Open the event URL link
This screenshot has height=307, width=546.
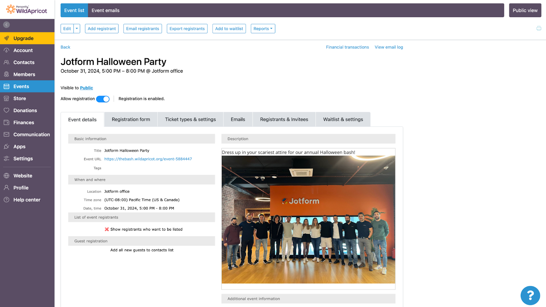coord(148,159)
